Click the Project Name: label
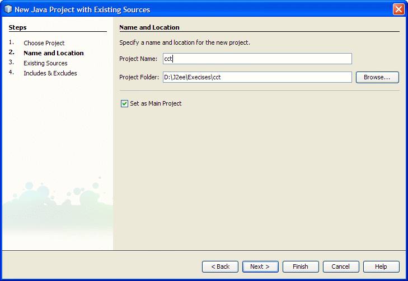The image size is (408, 281). coord(138,59)
